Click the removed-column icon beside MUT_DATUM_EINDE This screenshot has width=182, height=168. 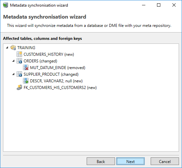coord(26,67)
